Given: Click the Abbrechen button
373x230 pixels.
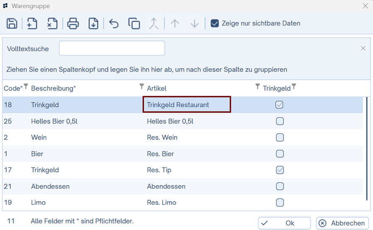Looking at the screenshot, I should coord(342,223).
